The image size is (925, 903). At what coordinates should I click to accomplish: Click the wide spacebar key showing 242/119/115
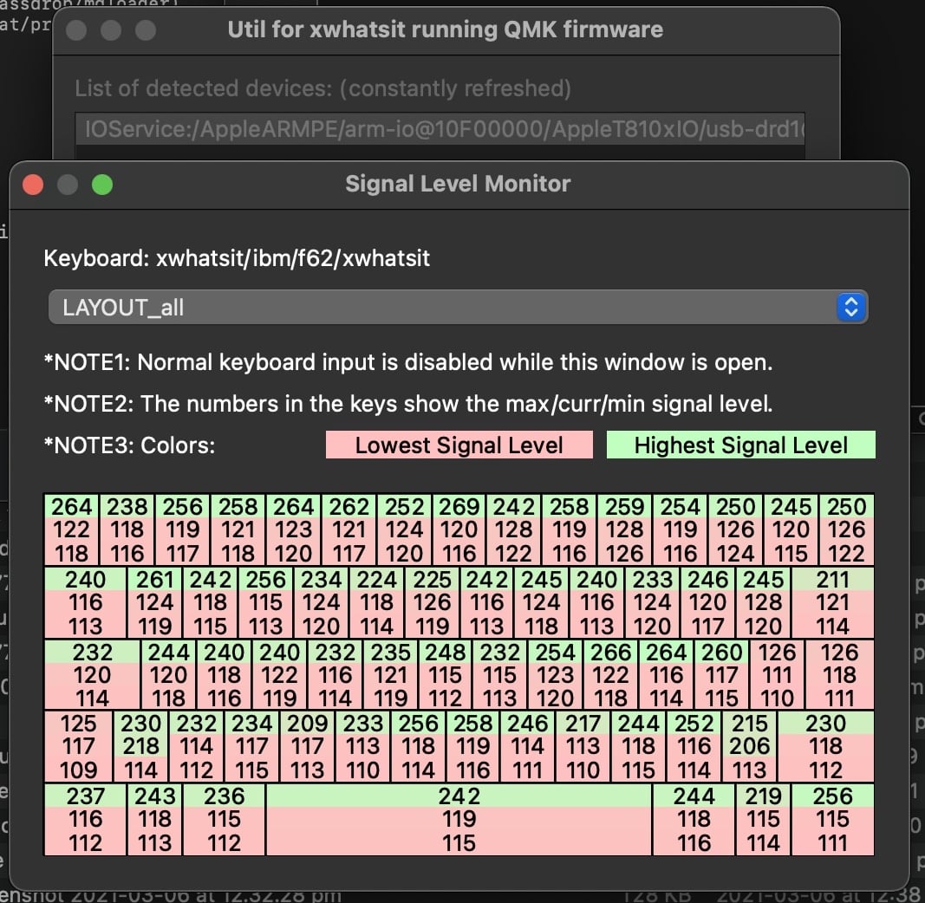[459, 819]
